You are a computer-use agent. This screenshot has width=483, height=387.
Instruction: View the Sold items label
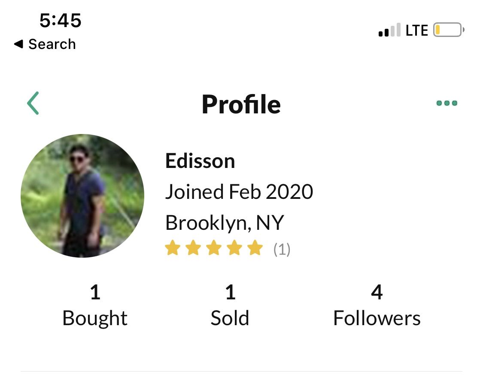click(x=230, y=318)
